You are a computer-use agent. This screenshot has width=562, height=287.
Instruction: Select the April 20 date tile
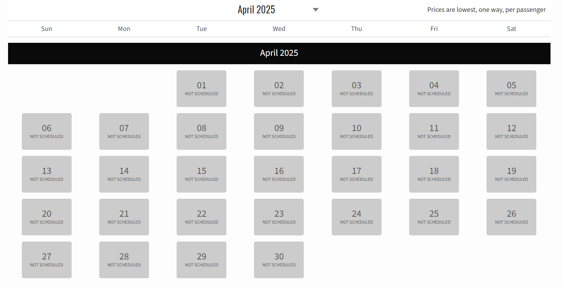47,217
